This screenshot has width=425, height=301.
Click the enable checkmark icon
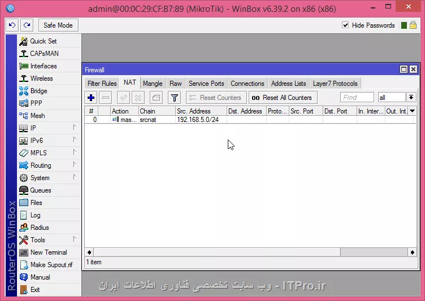click(x=123, y=98)
